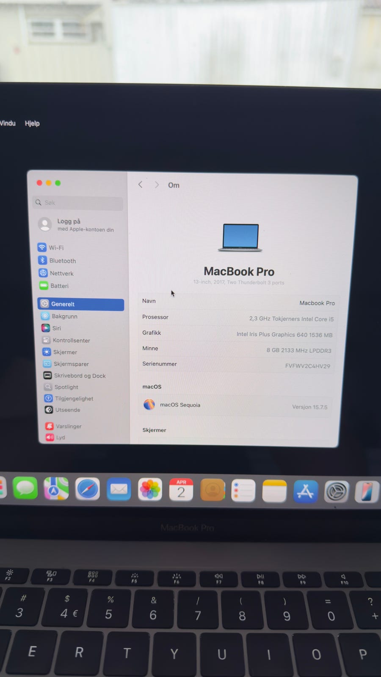Screen dimensions: 381x677
Task: Open Bakgrunn settings
Action: coord(59,316)
